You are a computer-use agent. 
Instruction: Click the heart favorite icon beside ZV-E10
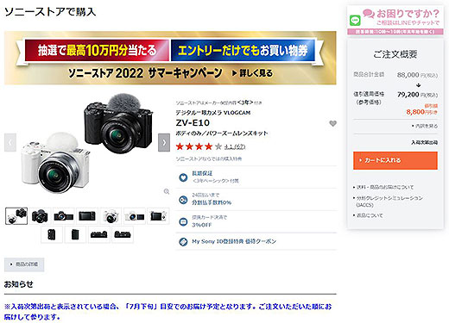click(332, 123)
